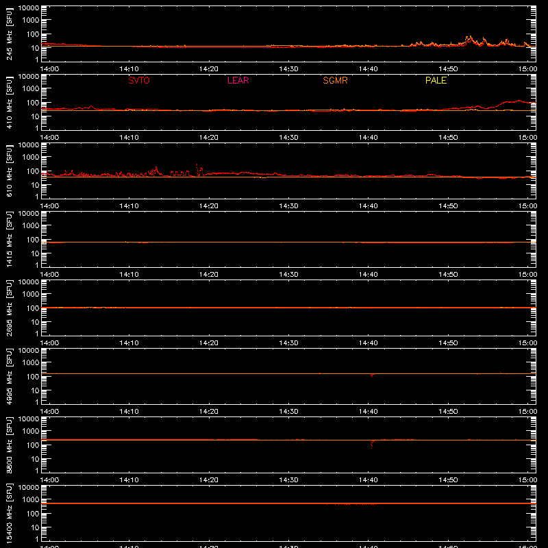Click 14:00 tick label below 245 MHz plot
Screen dimensions: 548x548
tap(49, 69)
